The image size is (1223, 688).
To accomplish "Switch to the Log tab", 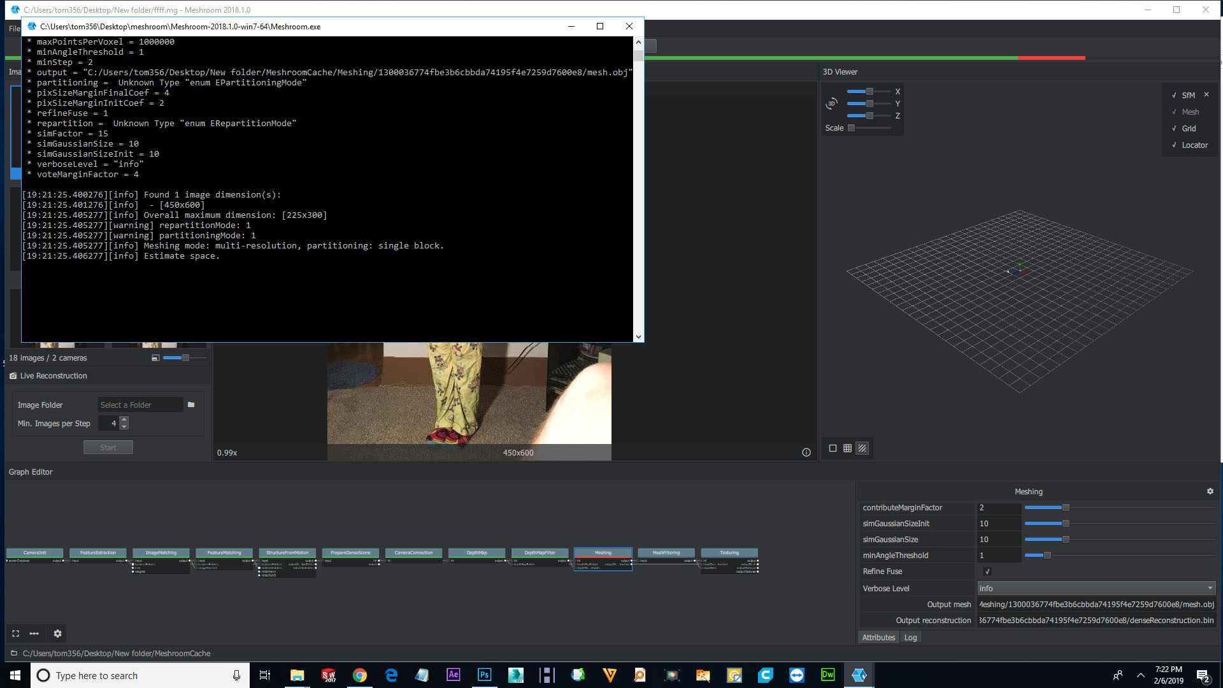I will pos(910,637).
